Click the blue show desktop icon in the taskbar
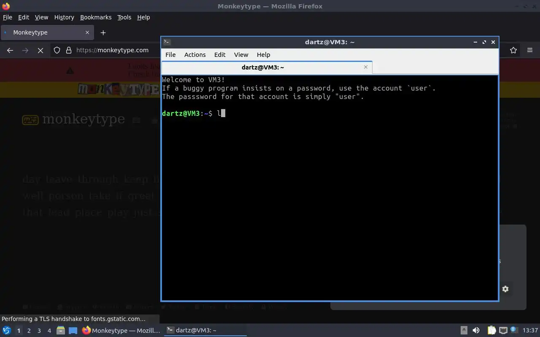540x337 pixels. coord(73,331)
